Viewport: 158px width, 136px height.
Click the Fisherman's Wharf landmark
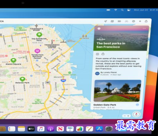click(x=36, y=26)
